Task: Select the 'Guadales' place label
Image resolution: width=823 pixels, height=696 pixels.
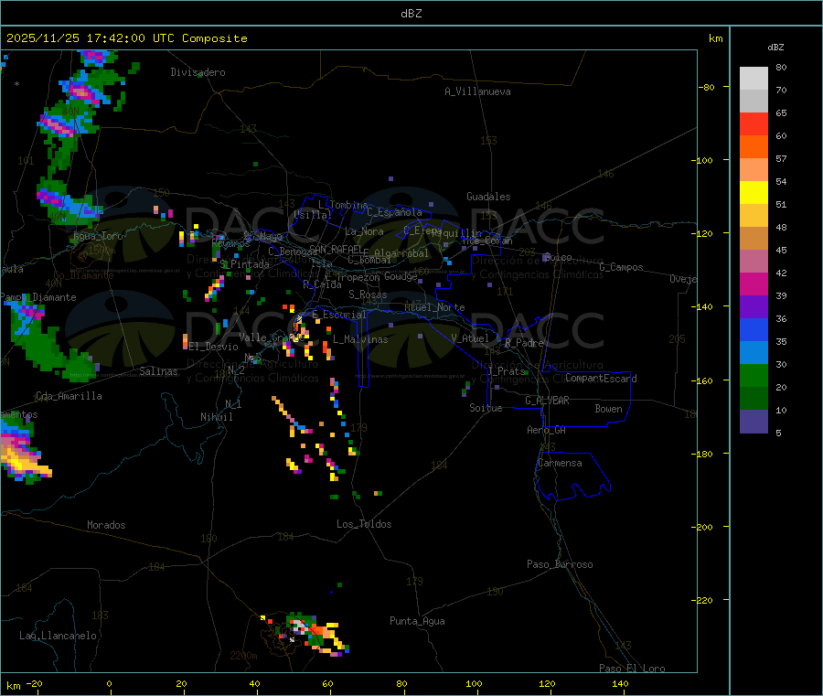Action: (x=488, y=197)
